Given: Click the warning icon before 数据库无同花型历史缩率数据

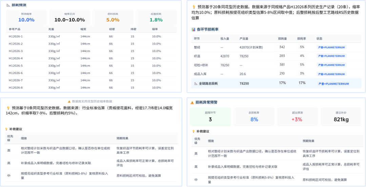Looking at the screenshot, I should point(69,101).
